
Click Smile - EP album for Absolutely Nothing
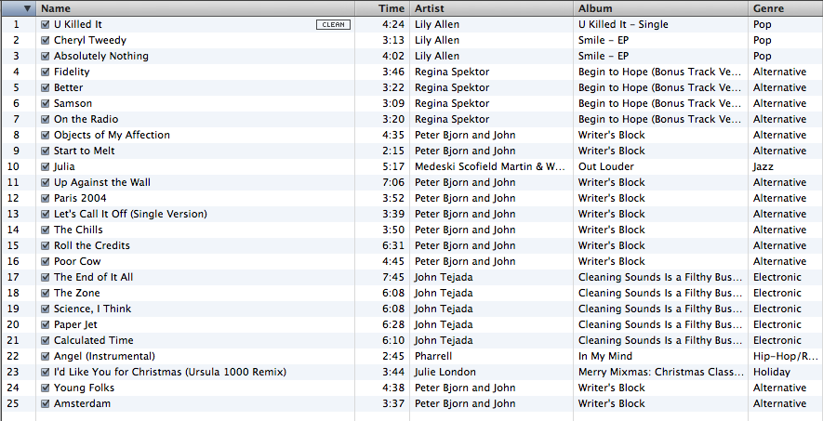(604, 56)
